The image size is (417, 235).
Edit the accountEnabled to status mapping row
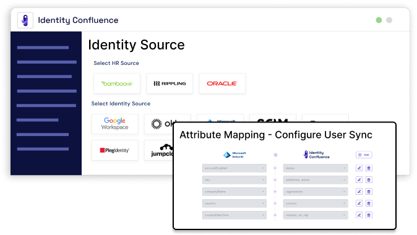(x=359, y=168)
